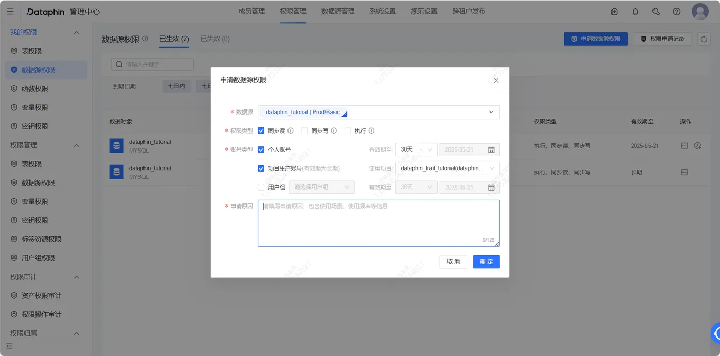Screen dimensions: 720x356
Task: Open 用户组权限 in sidebar
Action: [x=38, y=258]
